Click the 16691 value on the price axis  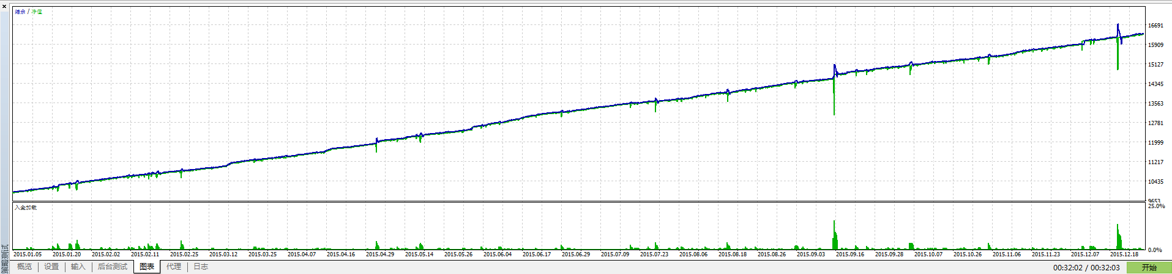[x=1155, y=26]
